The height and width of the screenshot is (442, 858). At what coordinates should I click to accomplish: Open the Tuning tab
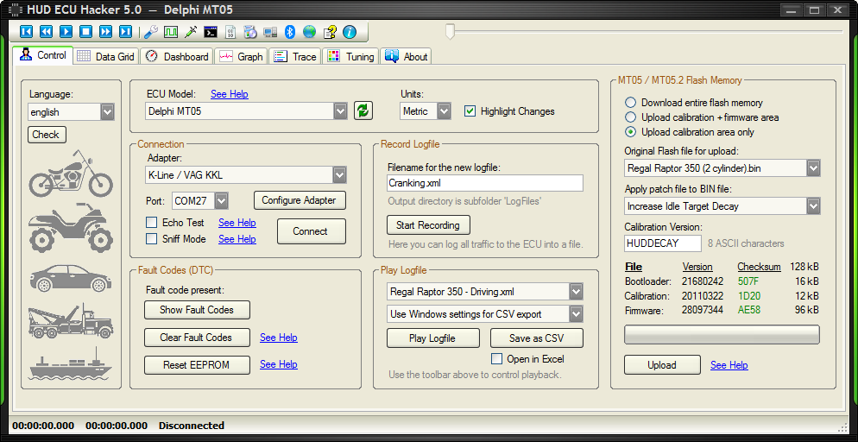[x=350, y=56]
